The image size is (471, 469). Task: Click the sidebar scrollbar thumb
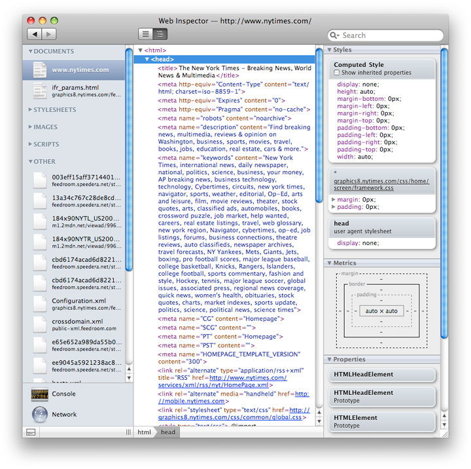pos(129,159)
